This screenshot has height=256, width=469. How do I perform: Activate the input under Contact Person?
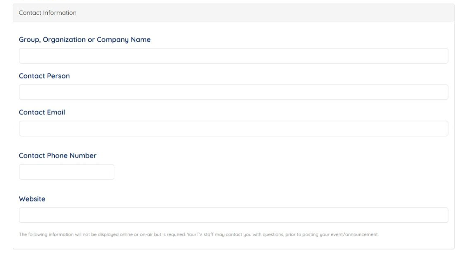[233, 92]
